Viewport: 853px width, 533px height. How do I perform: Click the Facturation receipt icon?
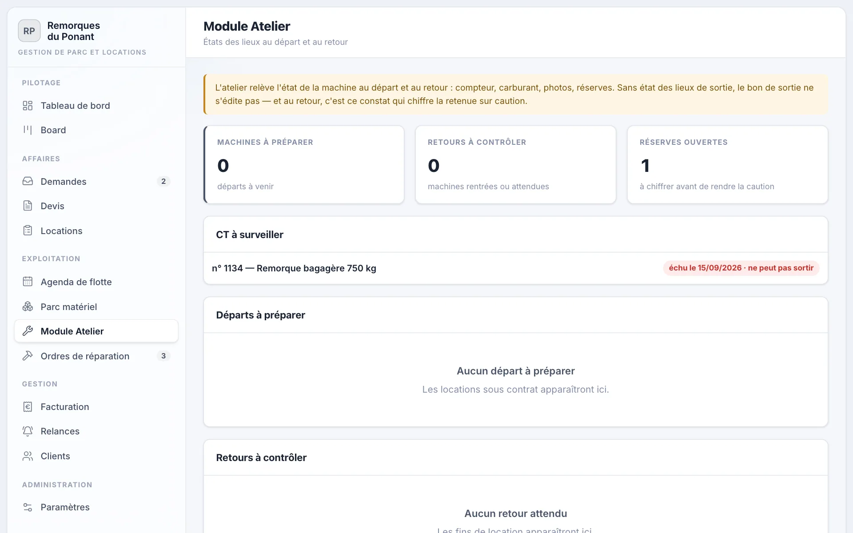(28, 406)
